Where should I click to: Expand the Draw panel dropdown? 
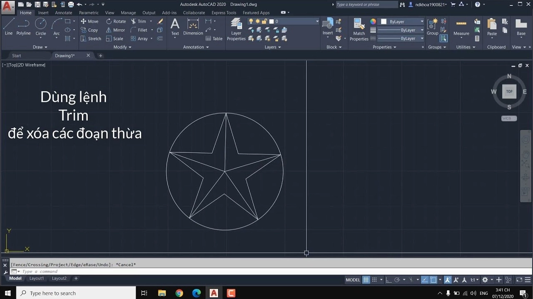point(41,47)
